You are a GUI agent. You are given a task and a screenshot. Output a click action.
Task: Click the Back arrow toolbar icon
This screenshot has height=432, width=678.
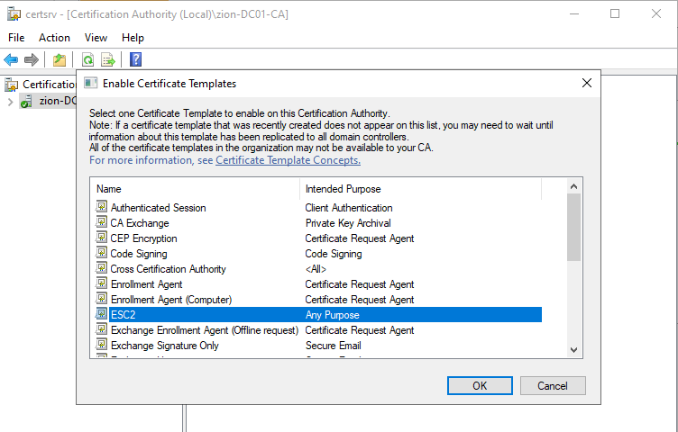pyautogui.click(x=11, y=60)
